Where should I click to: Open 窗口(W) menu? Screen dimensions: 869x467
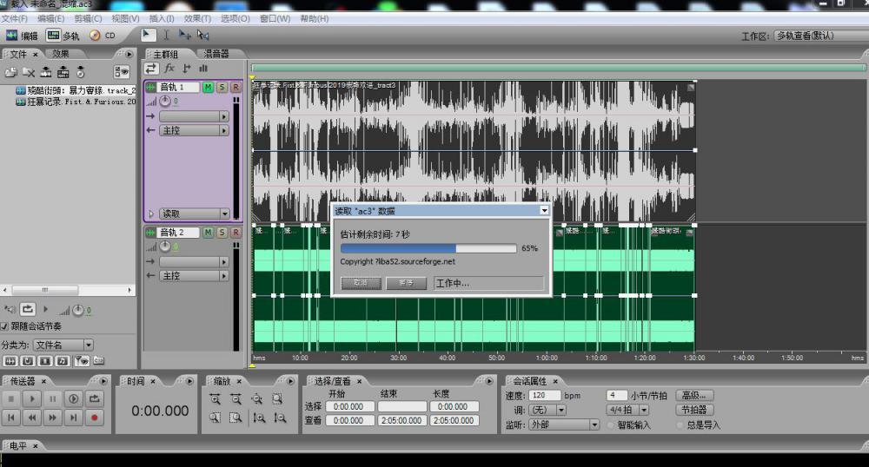[275, 18]
